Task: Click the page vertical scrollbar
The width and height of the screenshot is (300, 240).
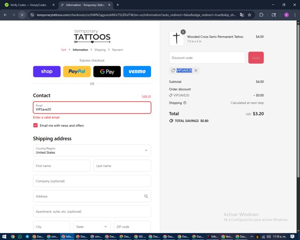Action: tap(298, 101)
